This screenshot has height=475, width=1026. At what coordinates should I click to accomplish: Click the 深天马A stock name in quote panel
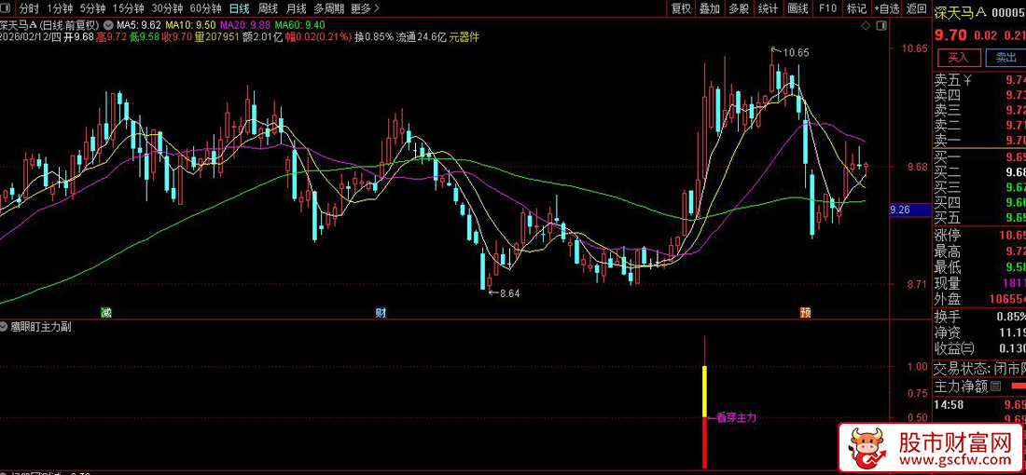[959, 12]
